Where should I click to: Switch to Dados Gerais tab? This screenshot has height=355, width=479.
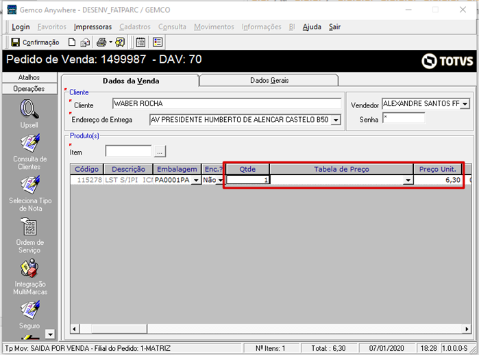point(269,80)
